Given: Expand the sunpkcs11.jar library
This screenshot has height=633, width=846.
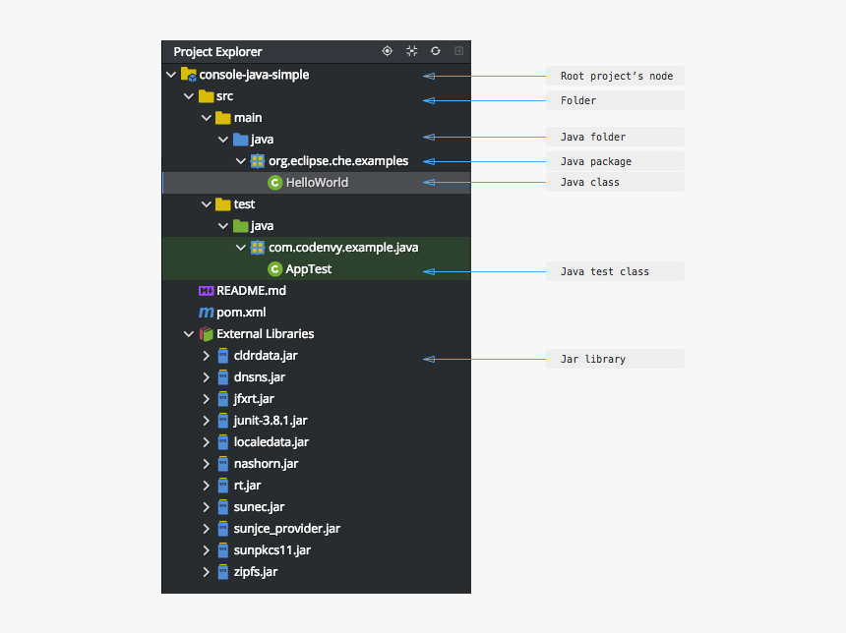Looking at the screenshot, I should coord(207,550).
